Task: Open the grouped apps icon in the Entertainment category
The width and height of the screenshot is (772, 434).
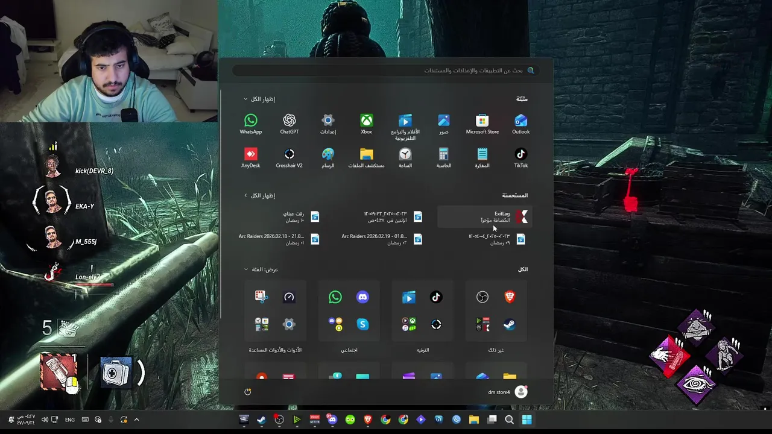Action: (409, 324)
